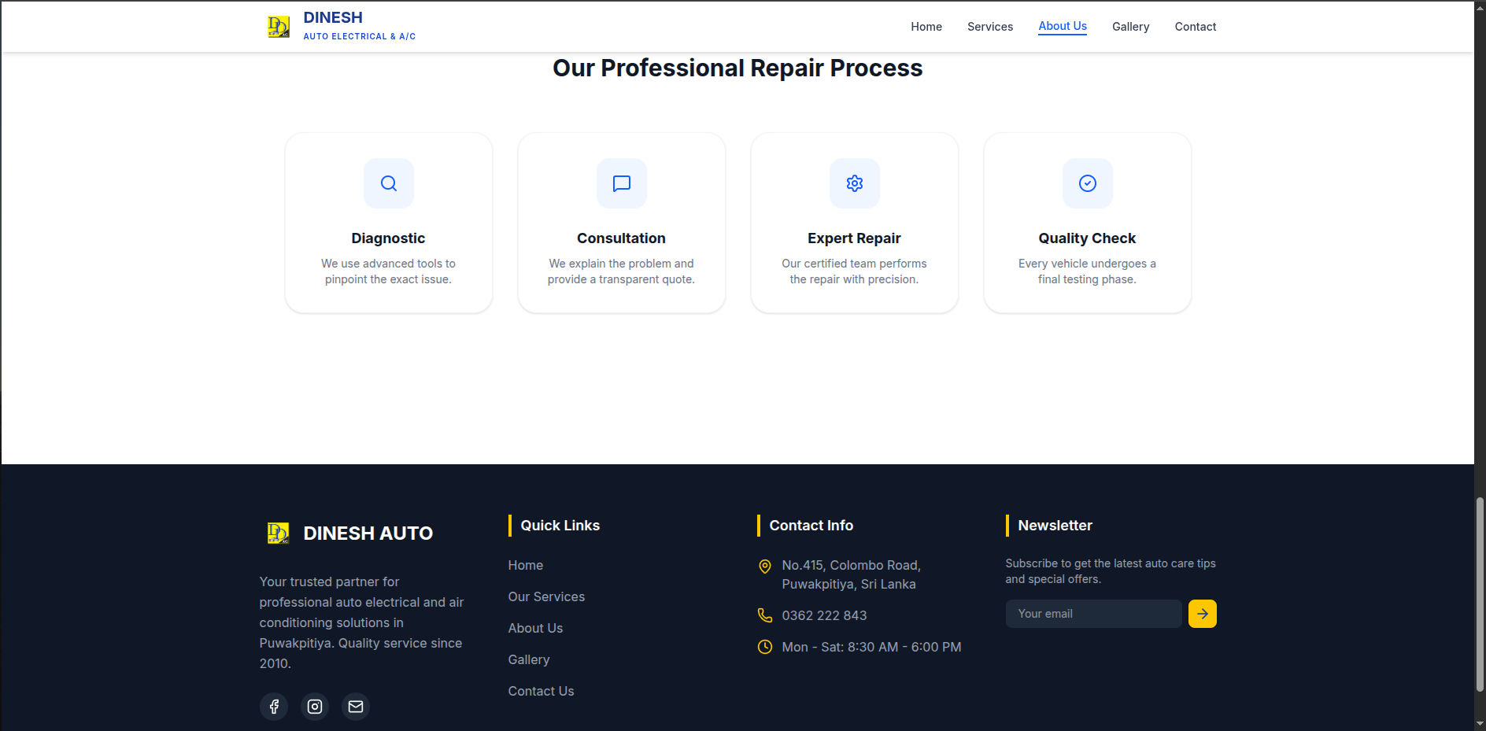Click Our Professional Repair Process heading
The height and width of the screenshot is (731, 1486).
click(x=737, y=68)
